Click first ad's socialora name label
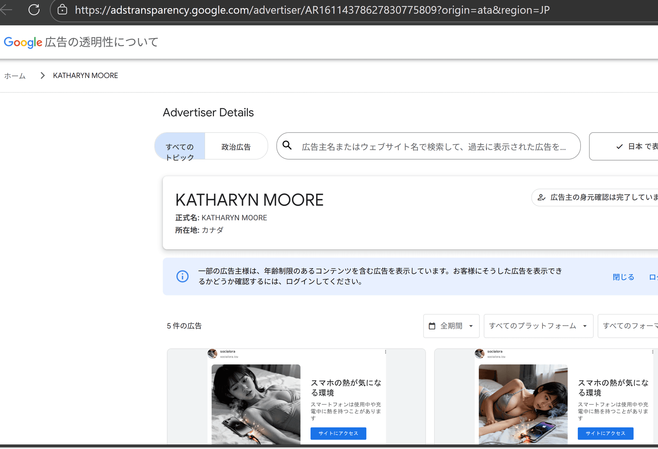658x449 pixels. click(x=228, y=351)
